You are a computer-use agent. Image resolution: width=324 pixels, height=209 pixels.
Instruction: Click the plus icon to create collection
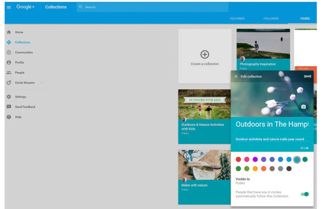coord(205,54)
